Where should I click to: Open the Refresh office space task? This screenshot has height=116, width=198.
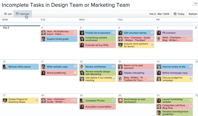pyautogui.click(x=20, y=67)
